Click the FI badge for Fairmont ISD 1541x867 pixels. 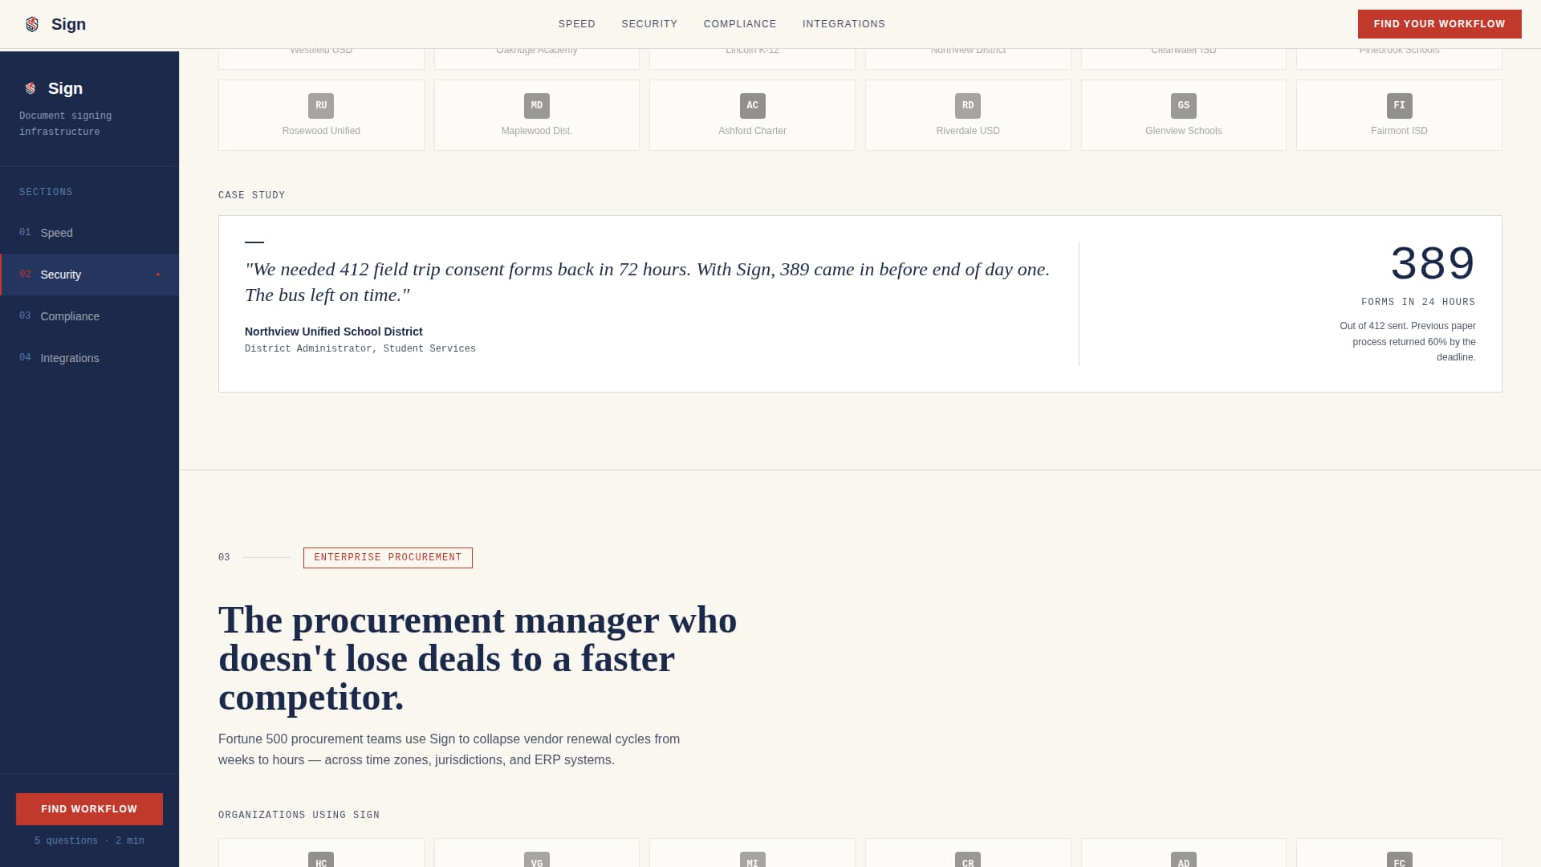(1399, 106)
